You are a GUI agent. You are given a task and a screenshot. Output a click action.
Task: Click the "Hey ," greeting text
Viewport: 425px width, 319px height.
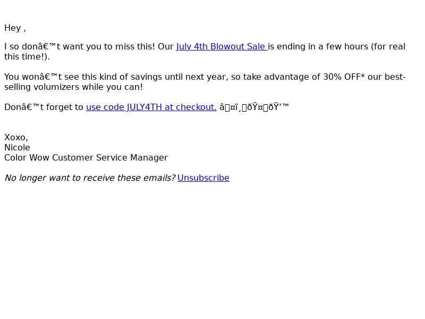coord(15,28)
